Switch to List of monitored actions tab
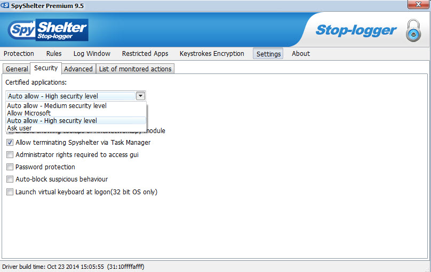Image resolution: width=431 pixels, height=272 pixels. point(135,69)
